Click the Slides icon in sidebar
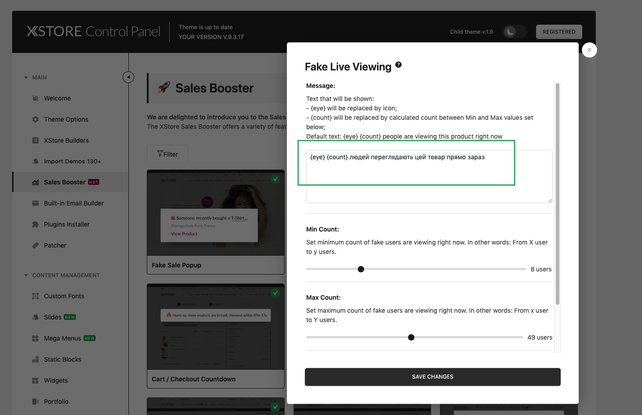The image size is (642, 415). point(35,317)
